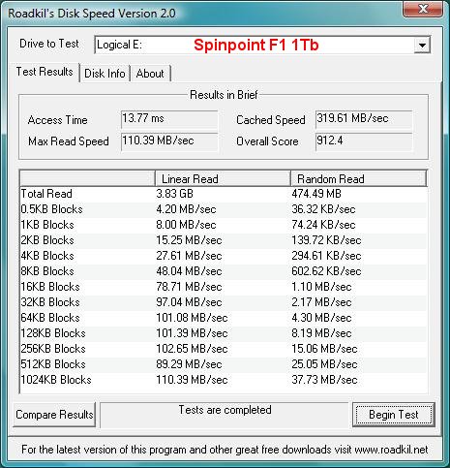Click the 8.19 MB/sec cell
This screenshot has width=450, height=468.
click(x=321, y=333)
